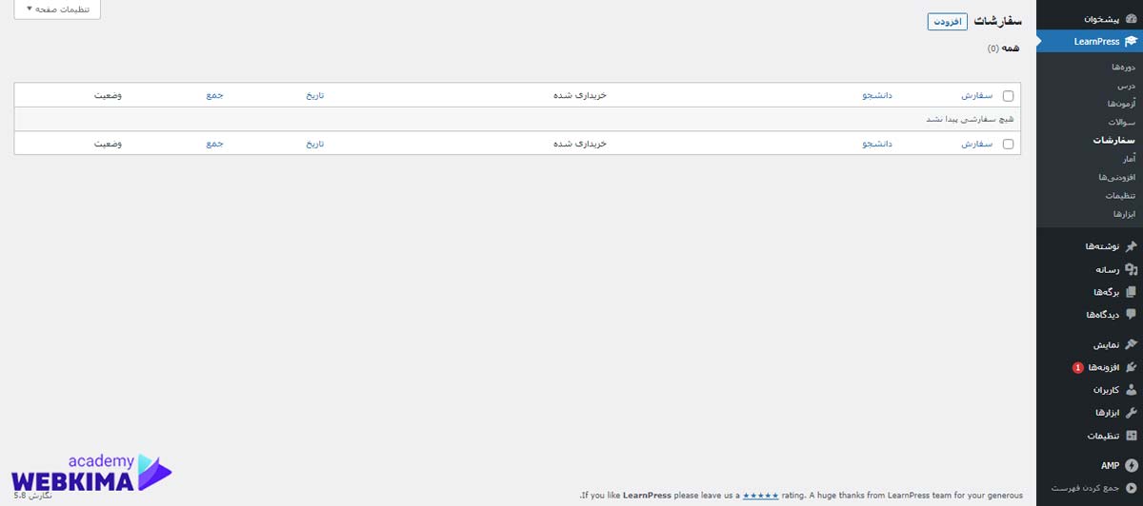Open نوشته‌ها posts pin icon
Image resolution: width=1143 pixels, height=506 pixels.
1131,246
